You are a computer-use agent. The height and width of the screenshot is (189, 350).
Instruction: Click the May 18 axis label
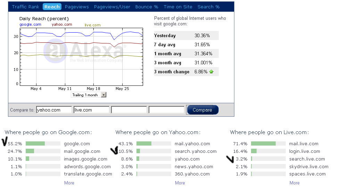93,89
